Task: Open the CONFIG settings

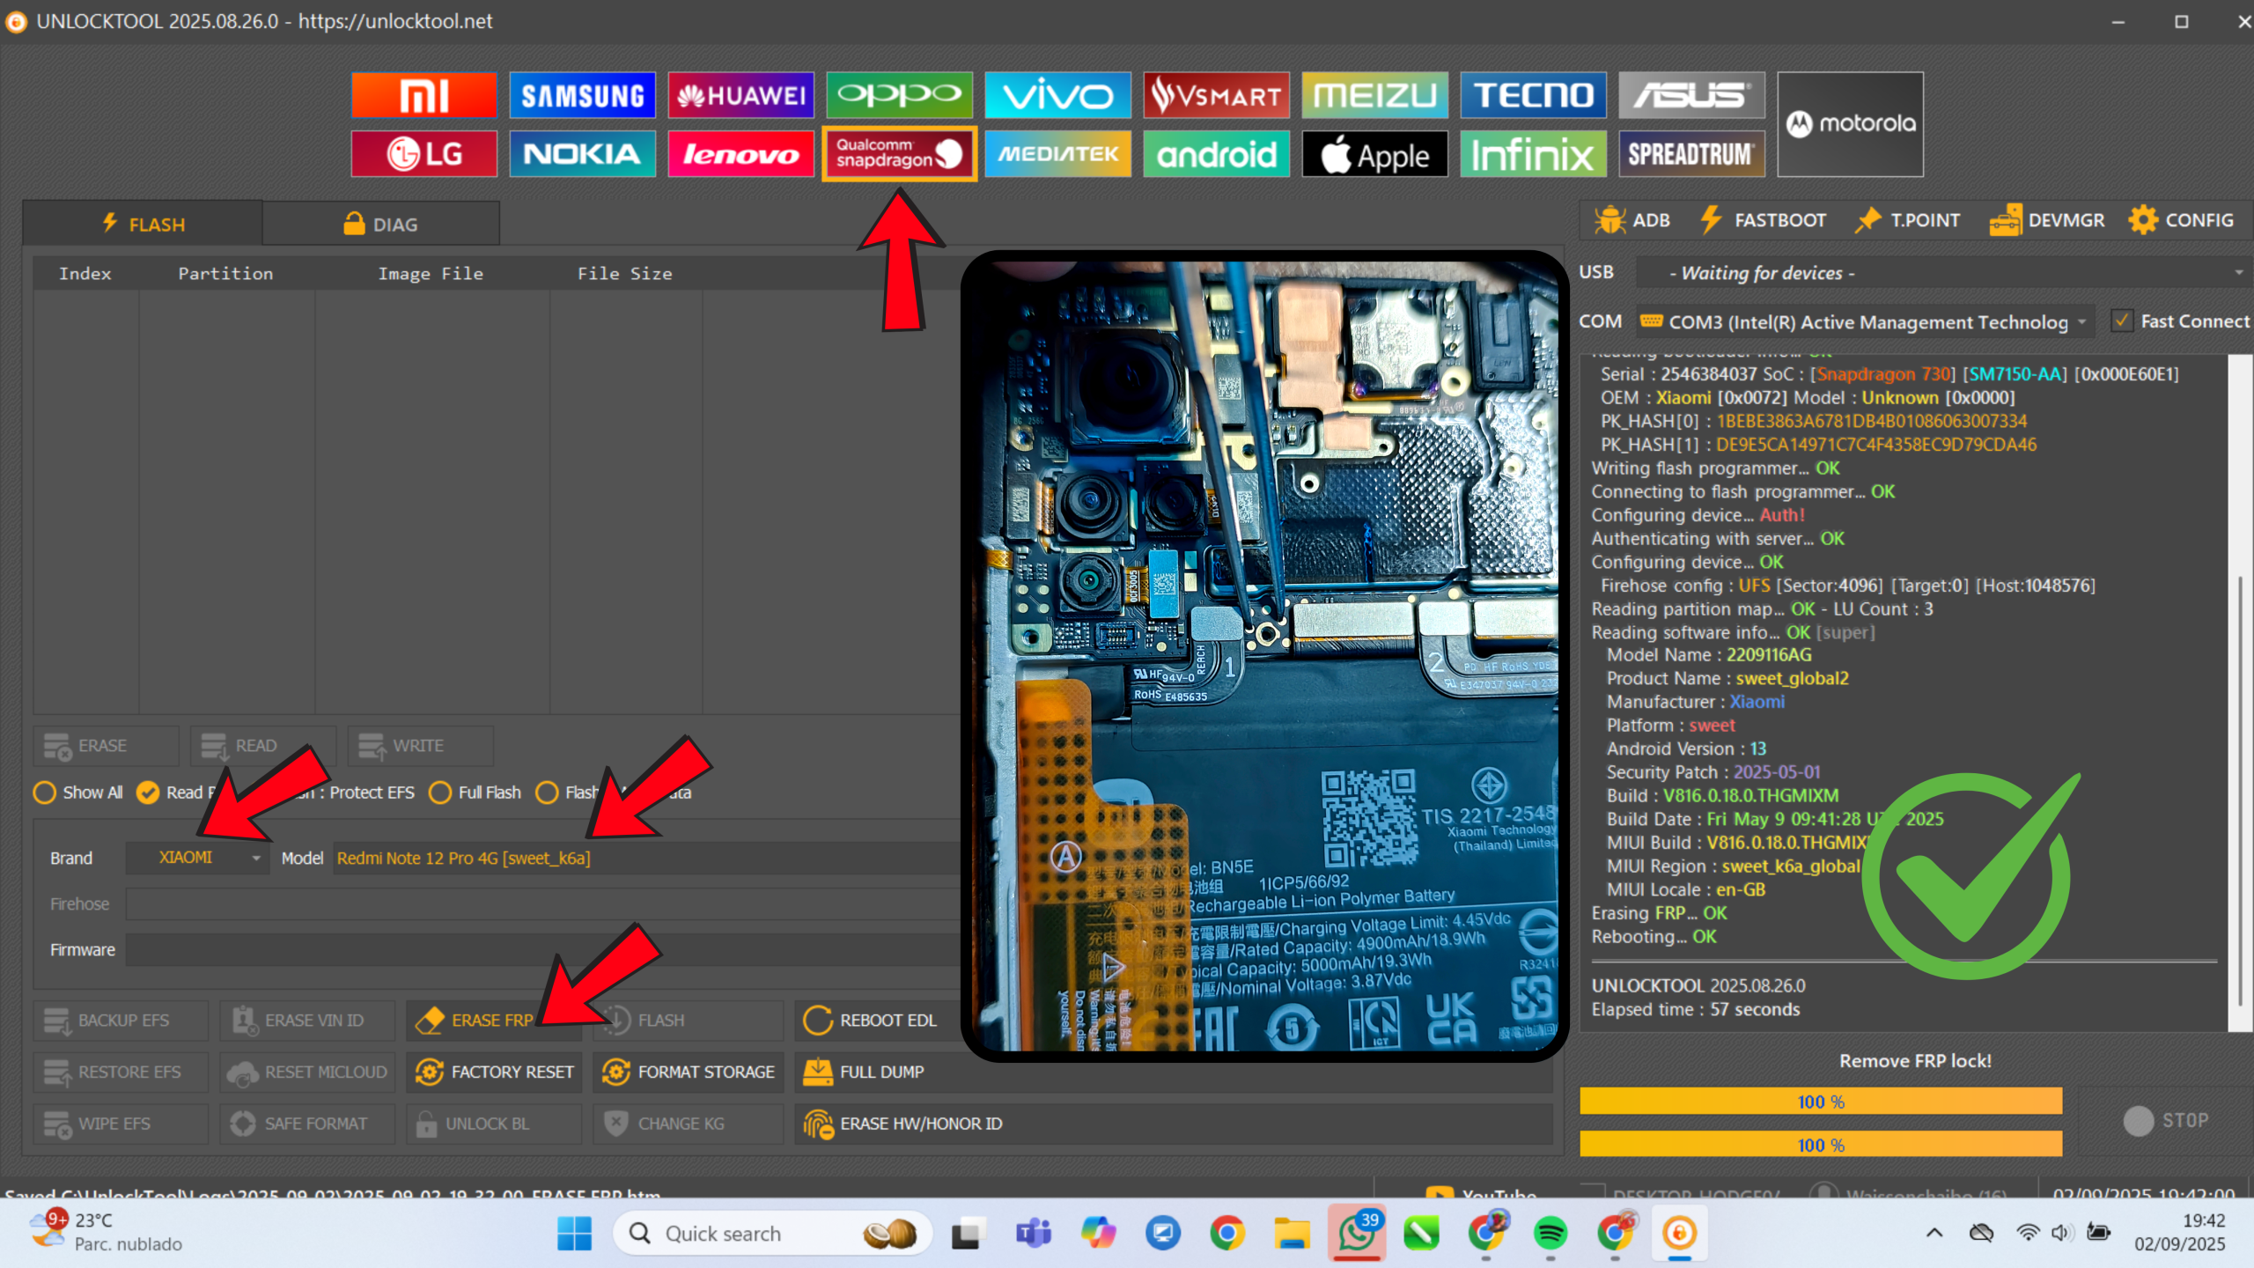Action: pyautogui.click(x=2181, y=220)
